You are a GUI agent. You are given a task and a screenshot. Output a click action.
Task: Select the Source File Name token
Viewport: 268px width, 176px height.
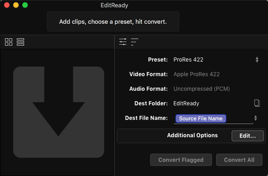pyautogui.click(x=201, y=119)
